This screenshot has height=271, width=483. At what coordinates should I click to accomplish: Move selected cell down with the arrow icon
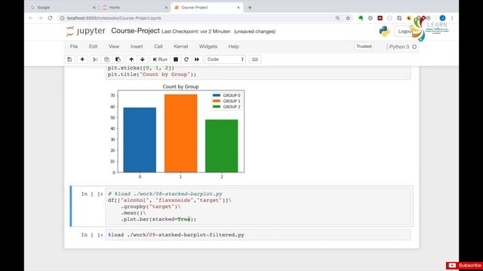pyautogui.click(x=143, y=59)
